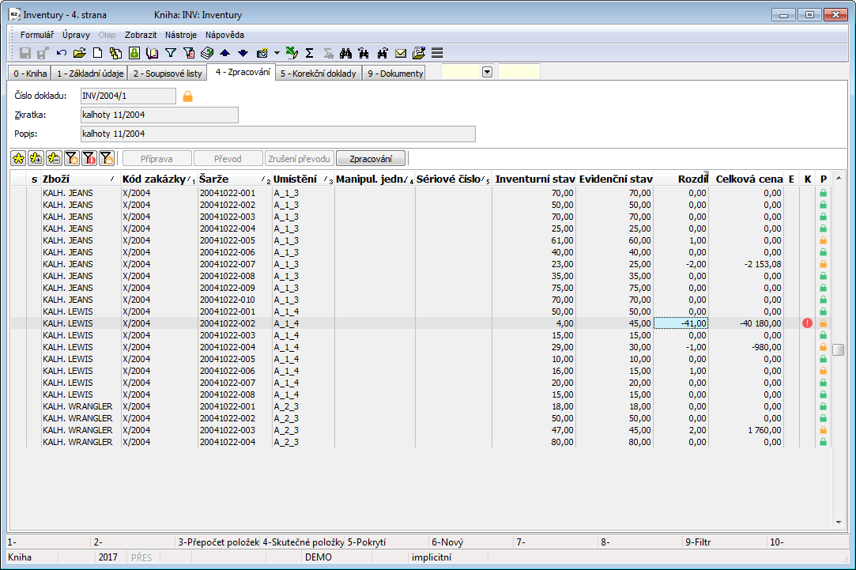Sort by the Kód zakázky column header

(x=158, y=179)
